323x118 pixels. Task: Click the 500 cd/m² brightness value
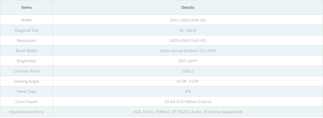[188, 61]
